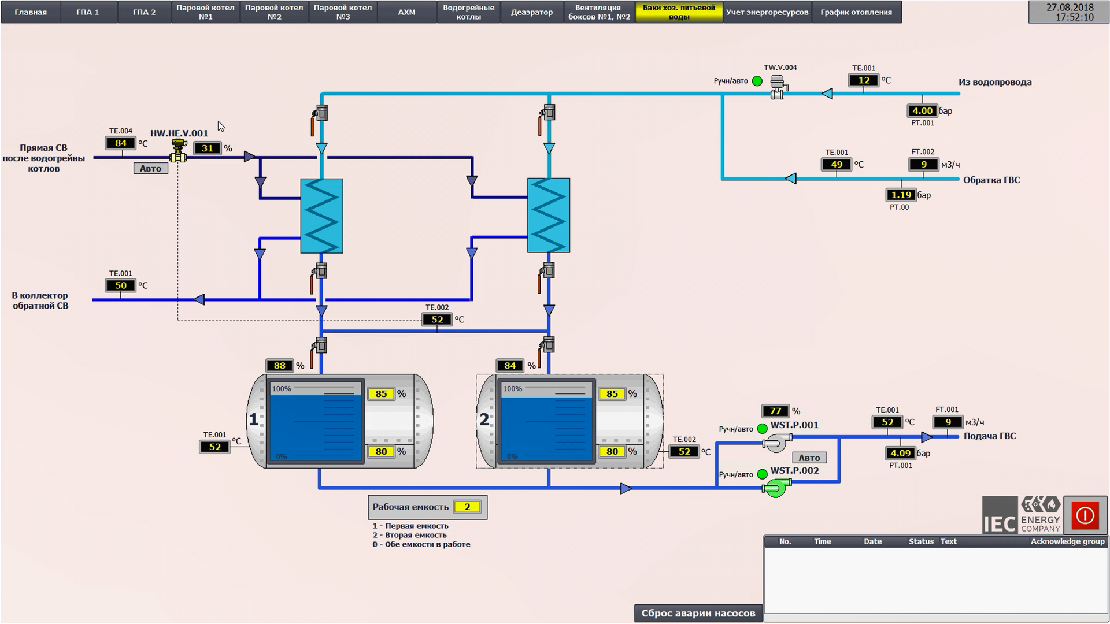Select the green WST.P.002 pump icon
This screenshot has width=1110, height=624.
776,488
